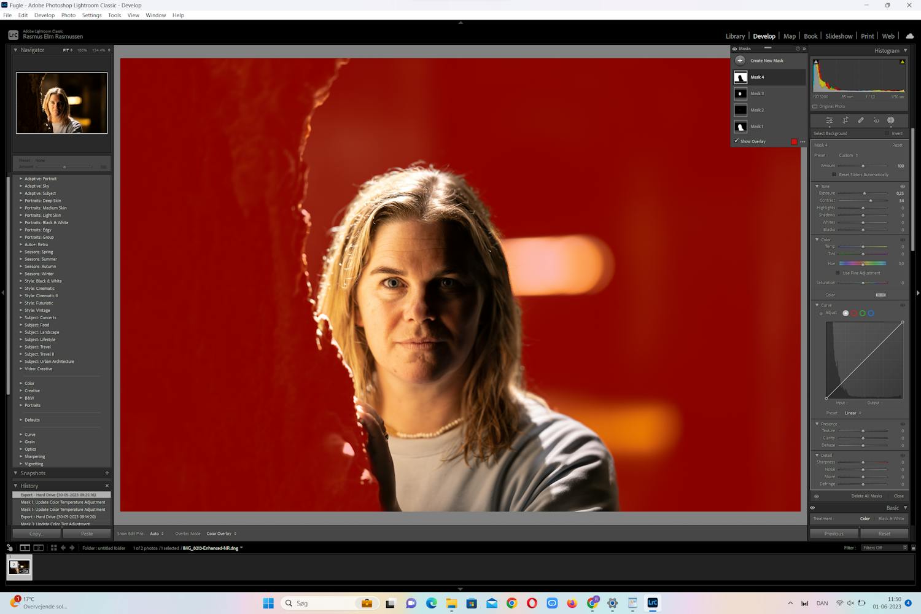Select Mask 3 thumbnail in Masks panel
The height and width of the screenshot is (614, 921).
click(x=740, y=94)
